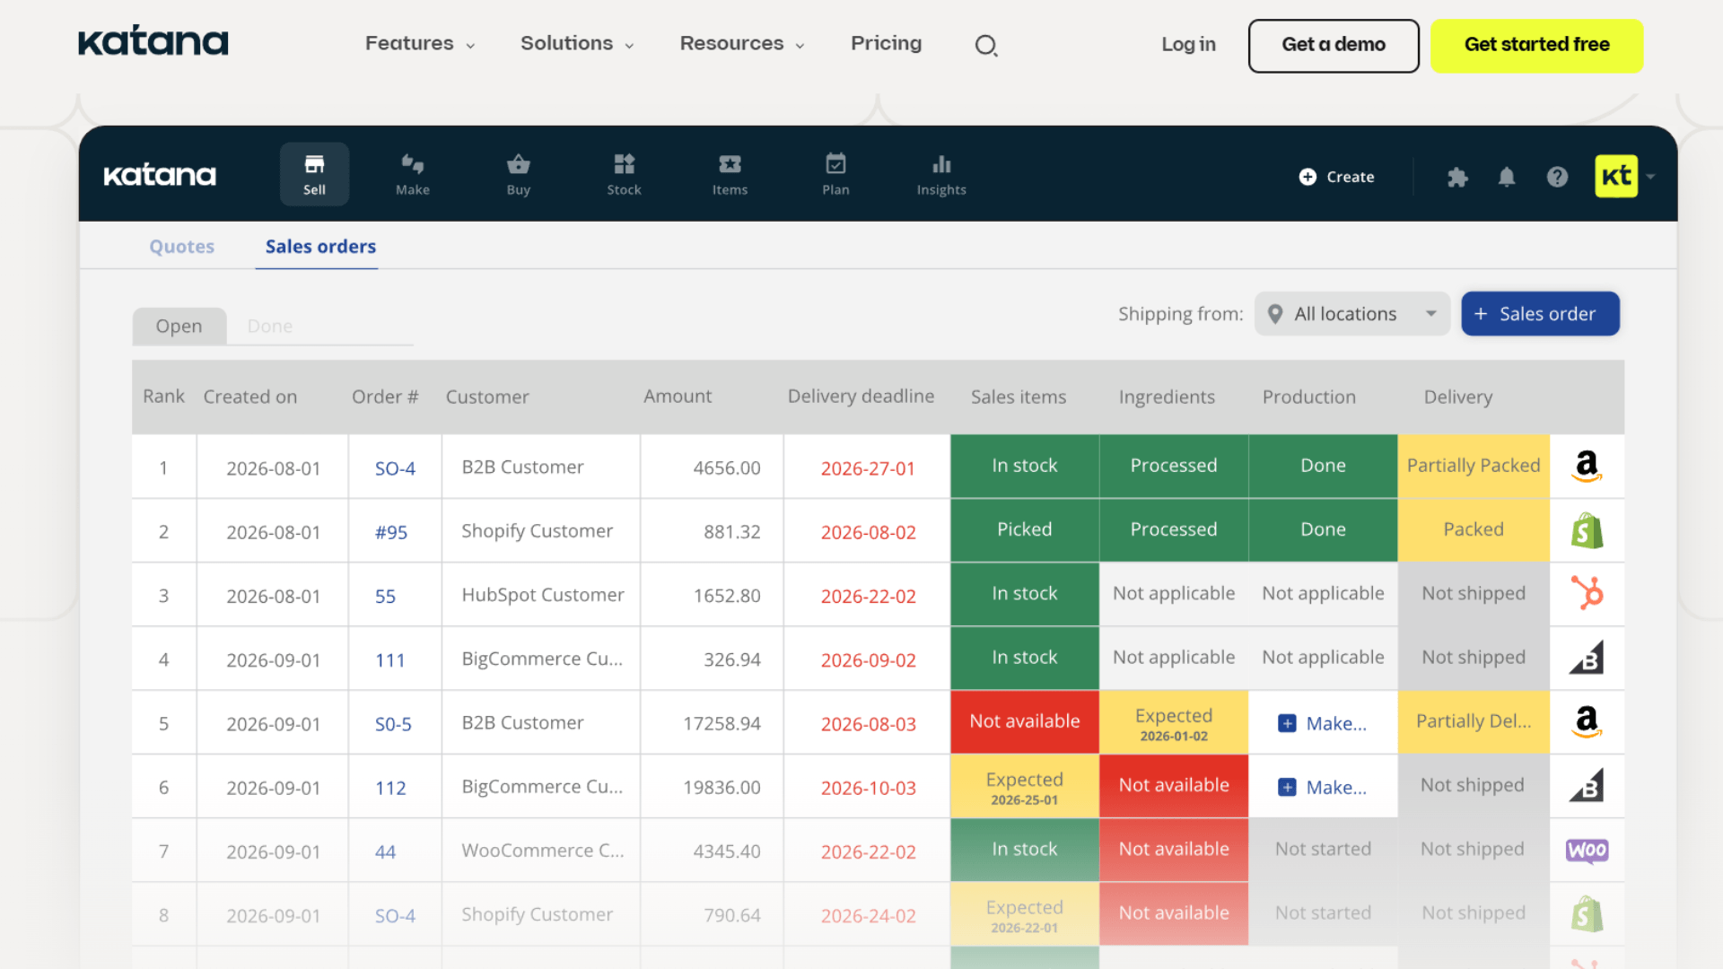Click the Katana logo inside the app bar

tap(160, 175)
